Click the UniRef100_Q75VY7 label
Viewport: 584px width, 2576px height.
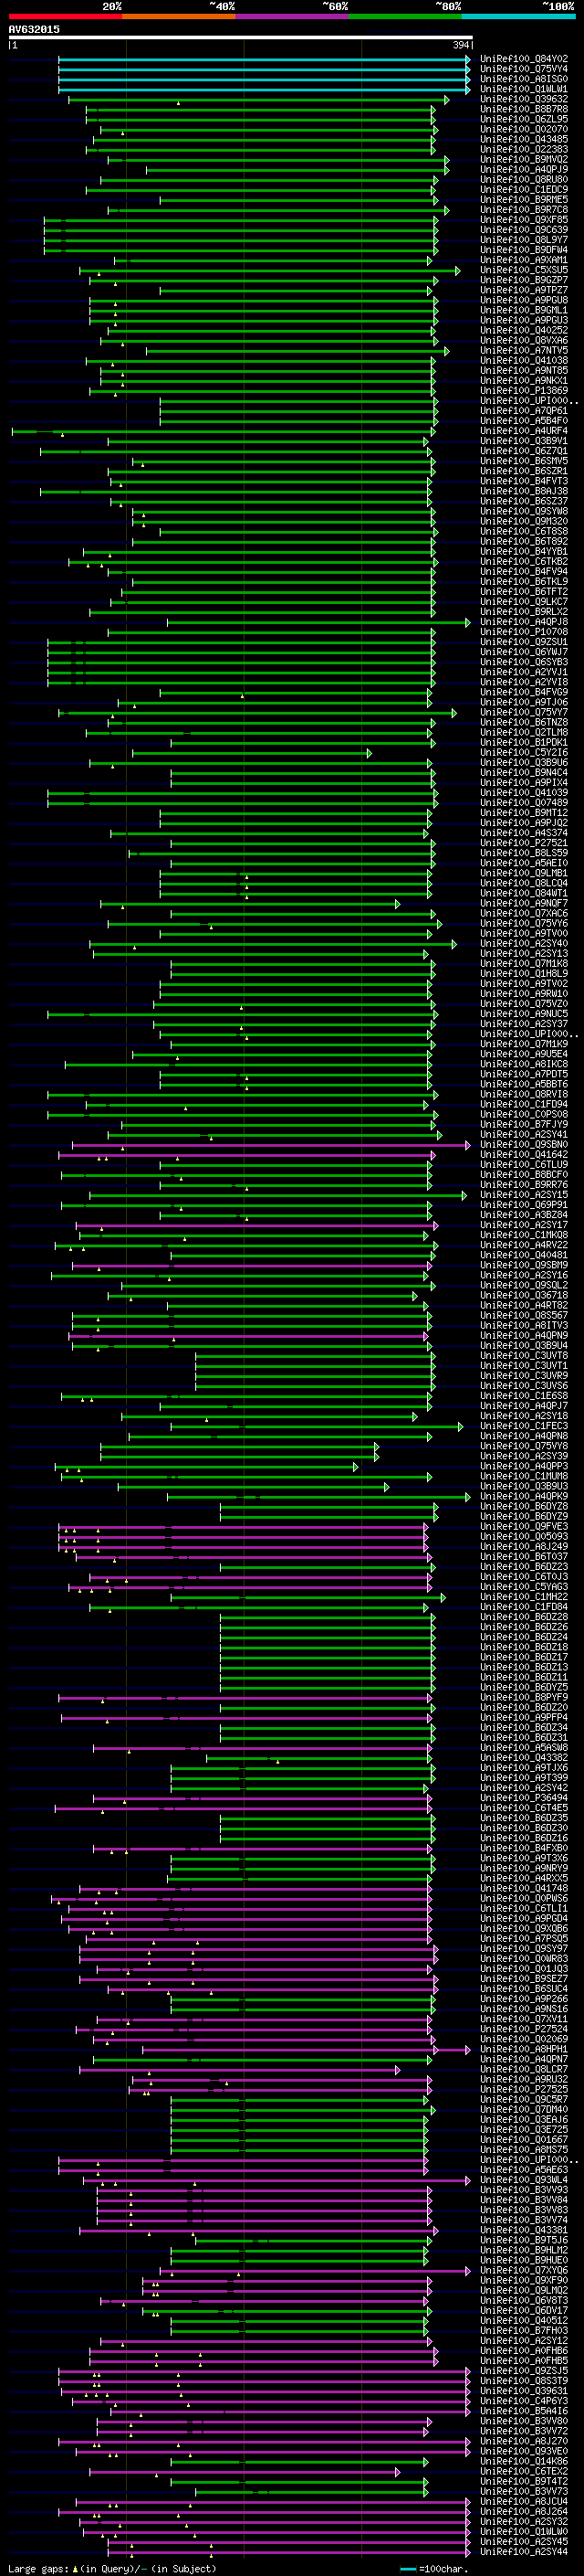coord(524,712)
